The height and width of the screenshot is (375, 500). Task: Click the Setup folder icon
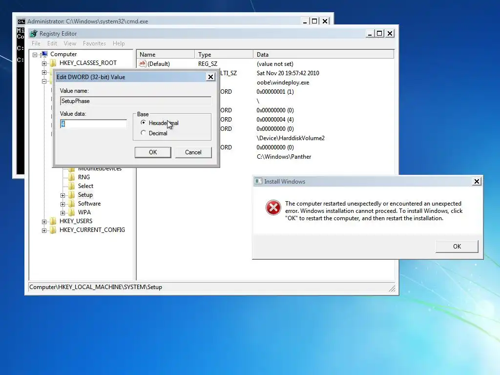[72, 194]
